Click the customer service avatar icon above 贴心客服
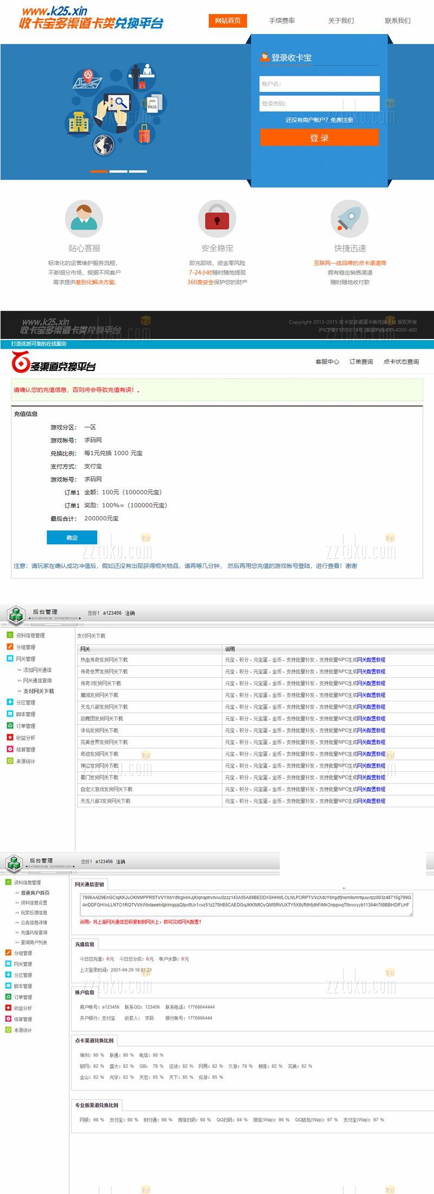Viewport: 434px width, 1194px height. click(x=84, y=218)
